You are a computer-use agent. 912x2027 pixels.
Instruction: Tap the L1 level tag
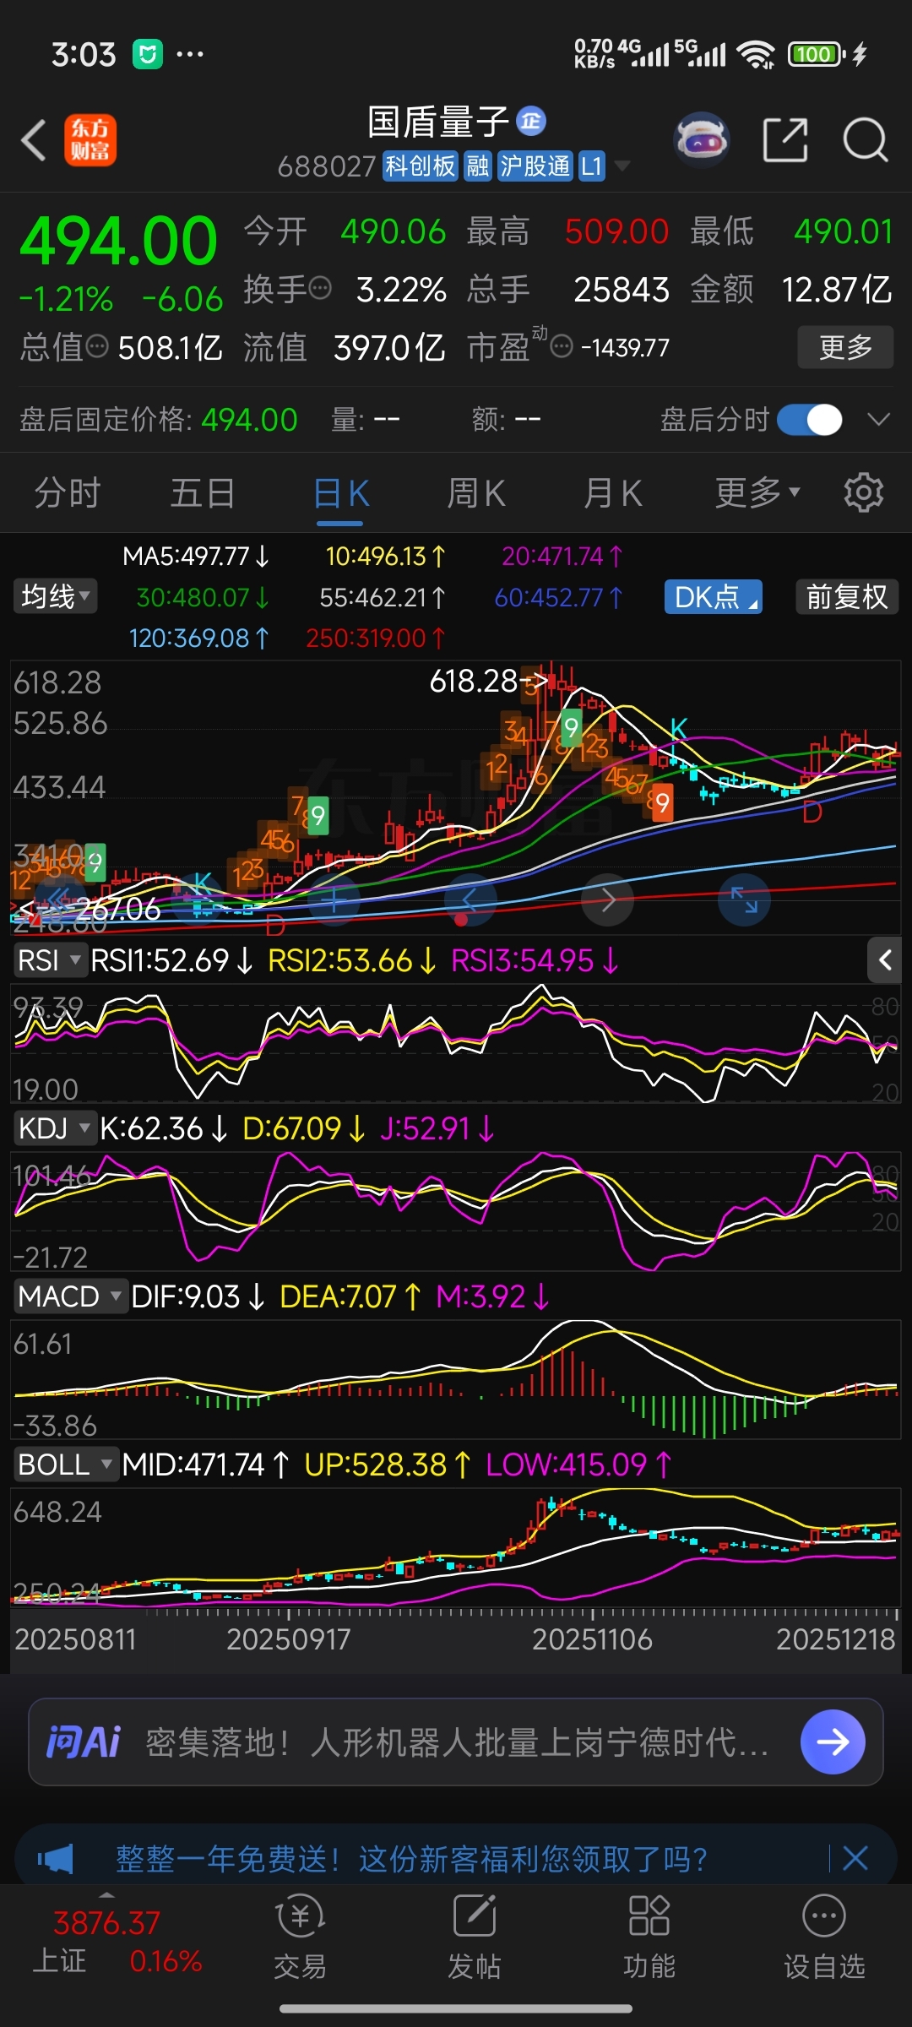pyautogui.click(x=591, y=166)
